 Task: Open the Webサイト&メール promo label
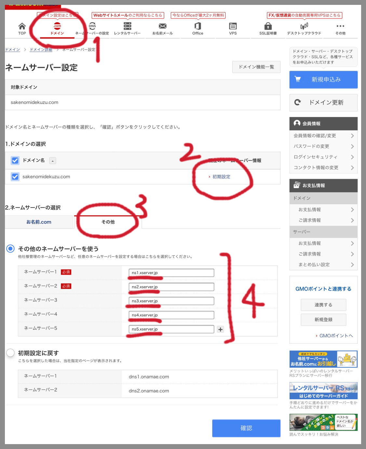click(x=128, y=15)
